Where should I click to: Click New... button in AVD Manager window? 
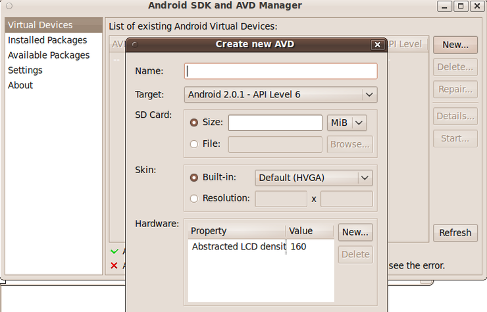click(x=455, y=45)
